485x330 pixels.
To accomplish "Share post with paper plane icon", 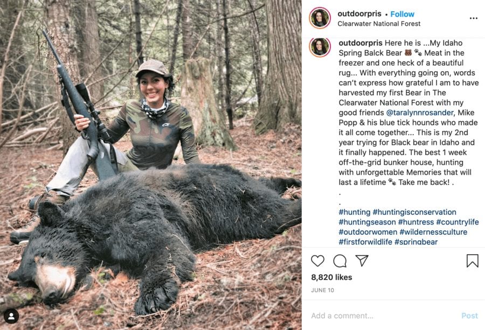I will point(362,261).
